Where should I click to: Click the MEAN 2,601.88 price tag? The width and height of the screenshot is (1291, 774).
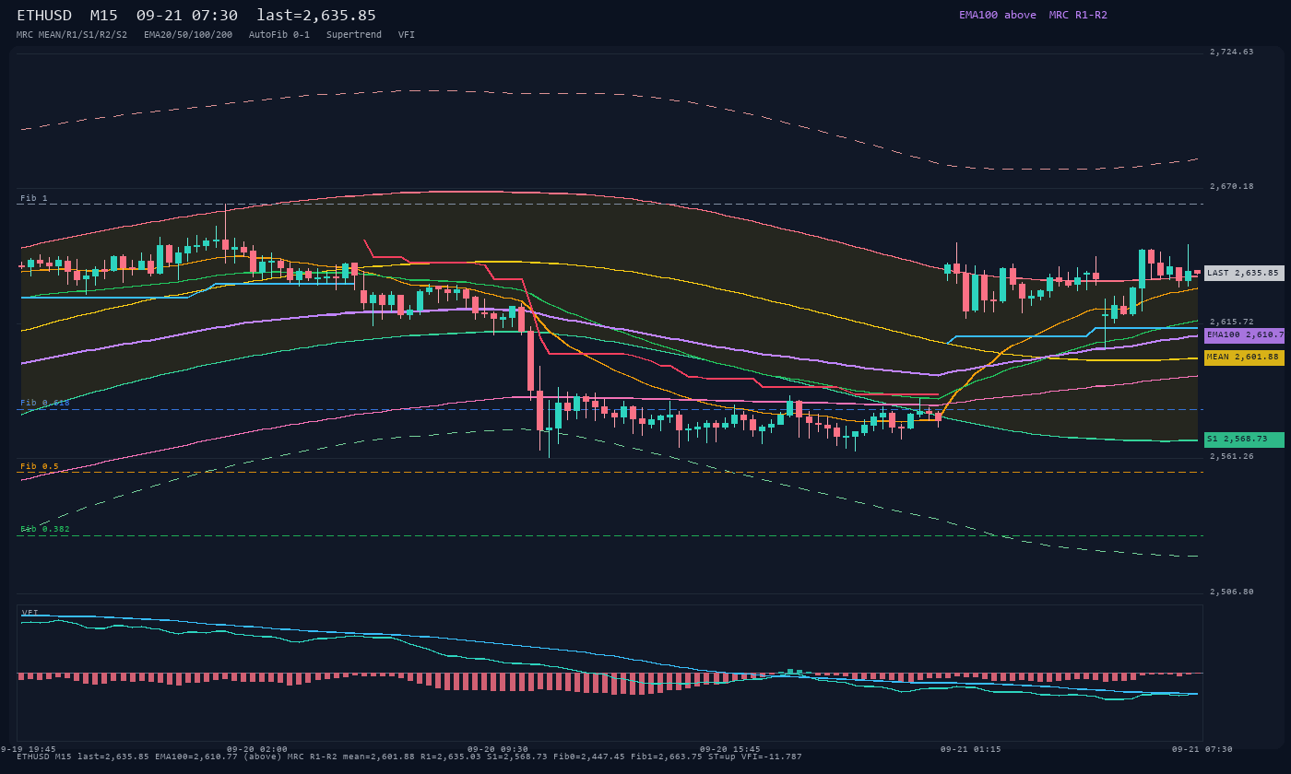[1244, 358]
